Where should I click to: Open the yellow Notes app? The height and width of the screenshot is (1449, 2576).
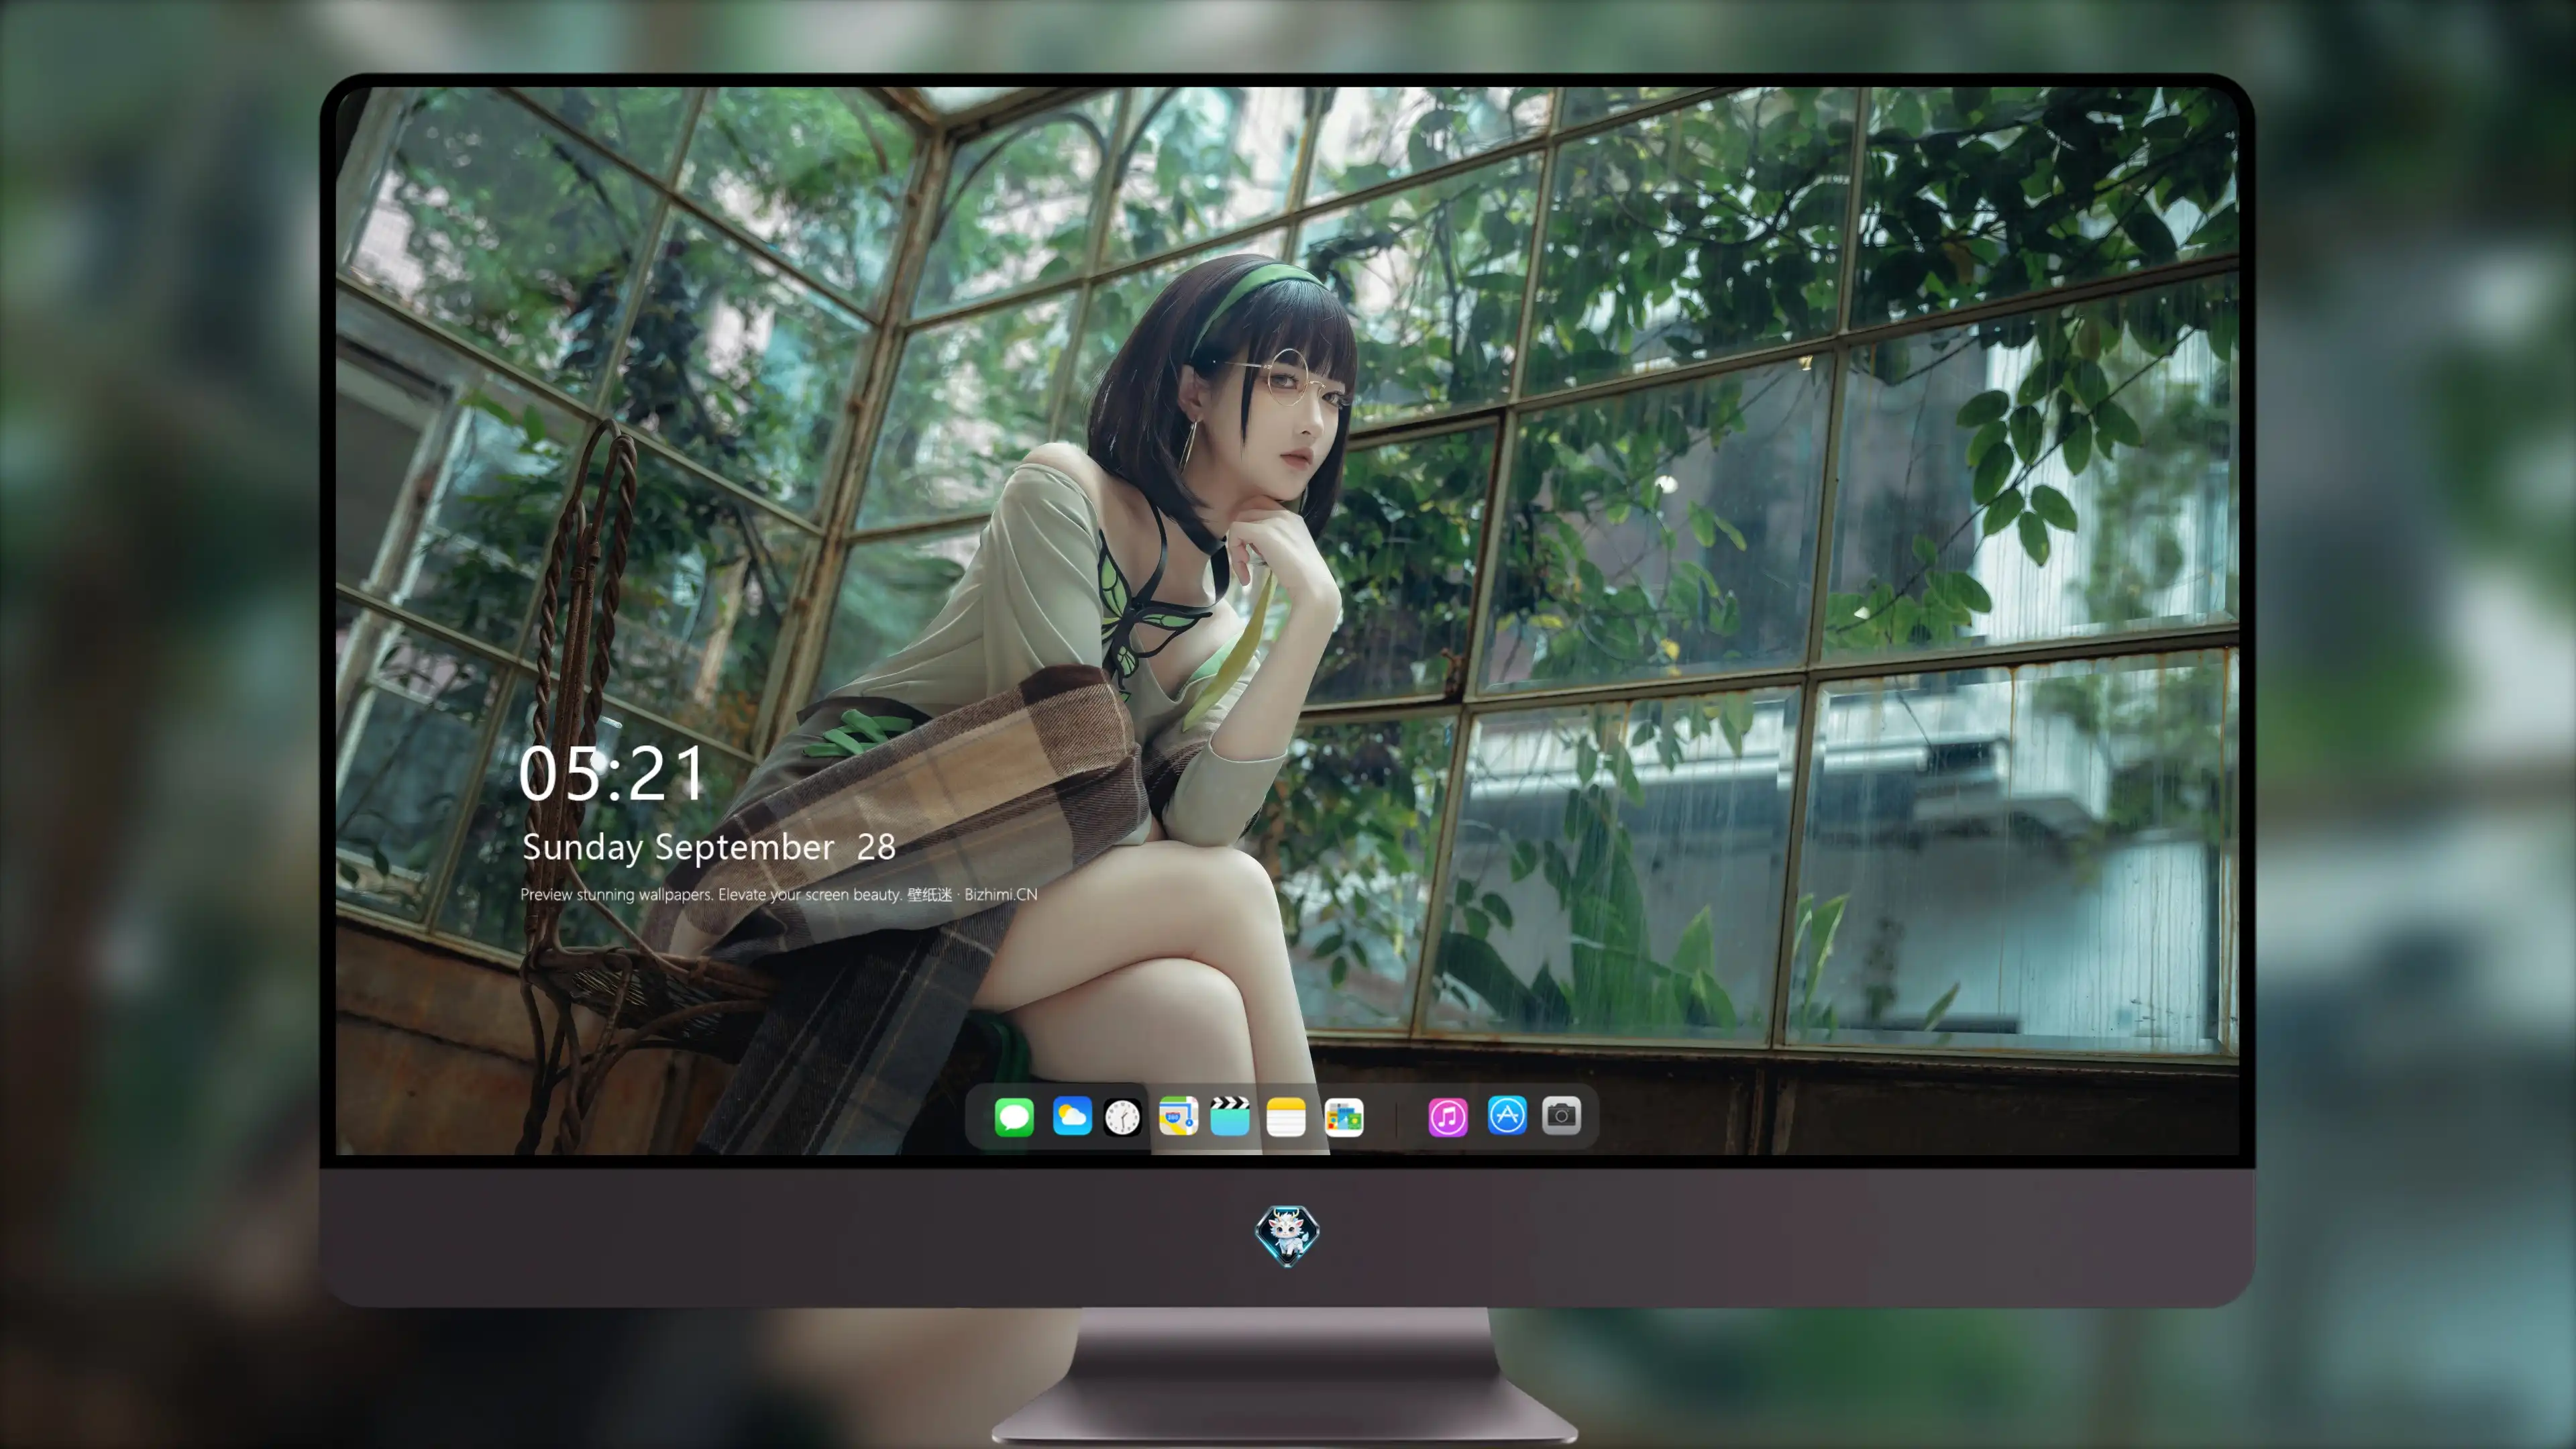point(1285,1116)
